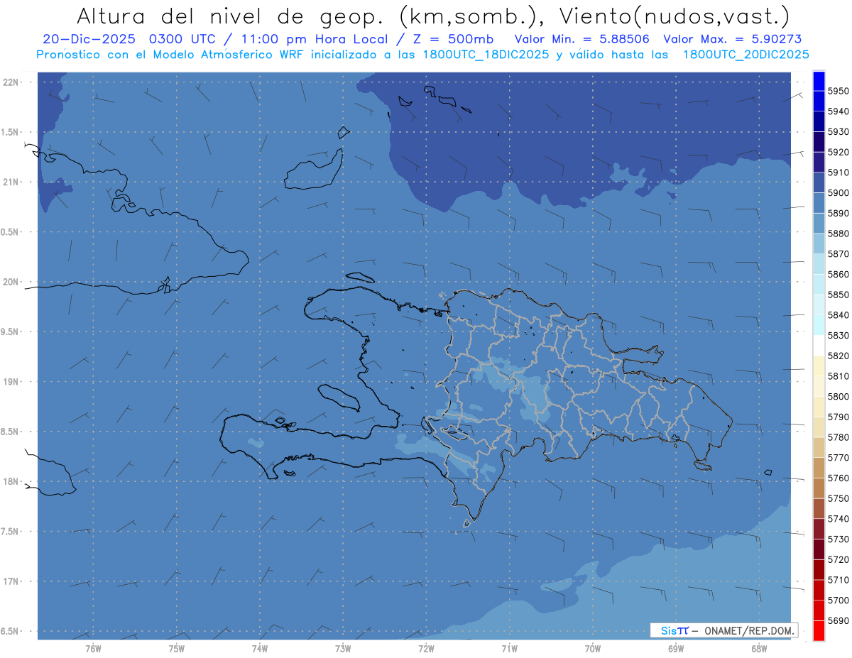
Task: Click the '69W' longitude label
Action: (676, 649)
